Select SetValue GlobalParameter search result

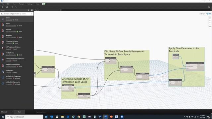coord(17,36)
